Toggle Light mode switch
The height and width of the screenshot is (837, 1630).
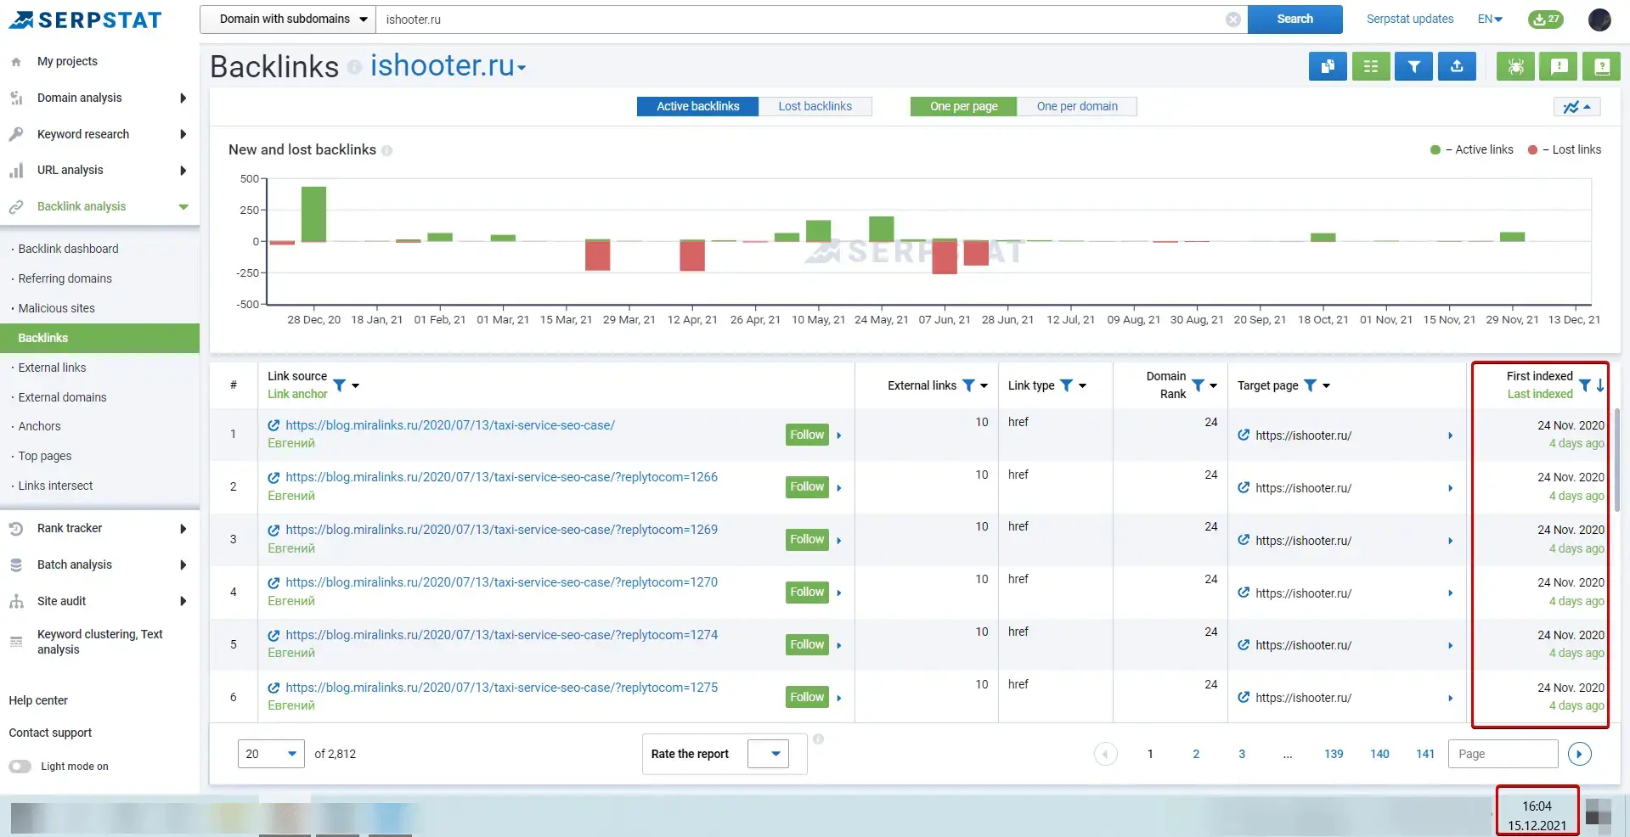pos(20,767)
